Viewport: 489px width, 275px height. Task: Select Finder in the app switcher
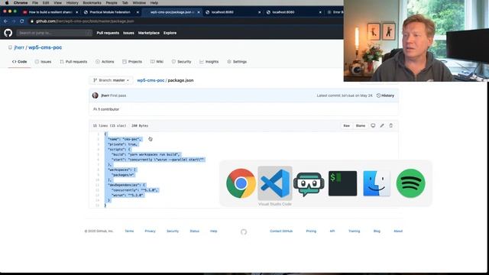click(x=377, y=183)
